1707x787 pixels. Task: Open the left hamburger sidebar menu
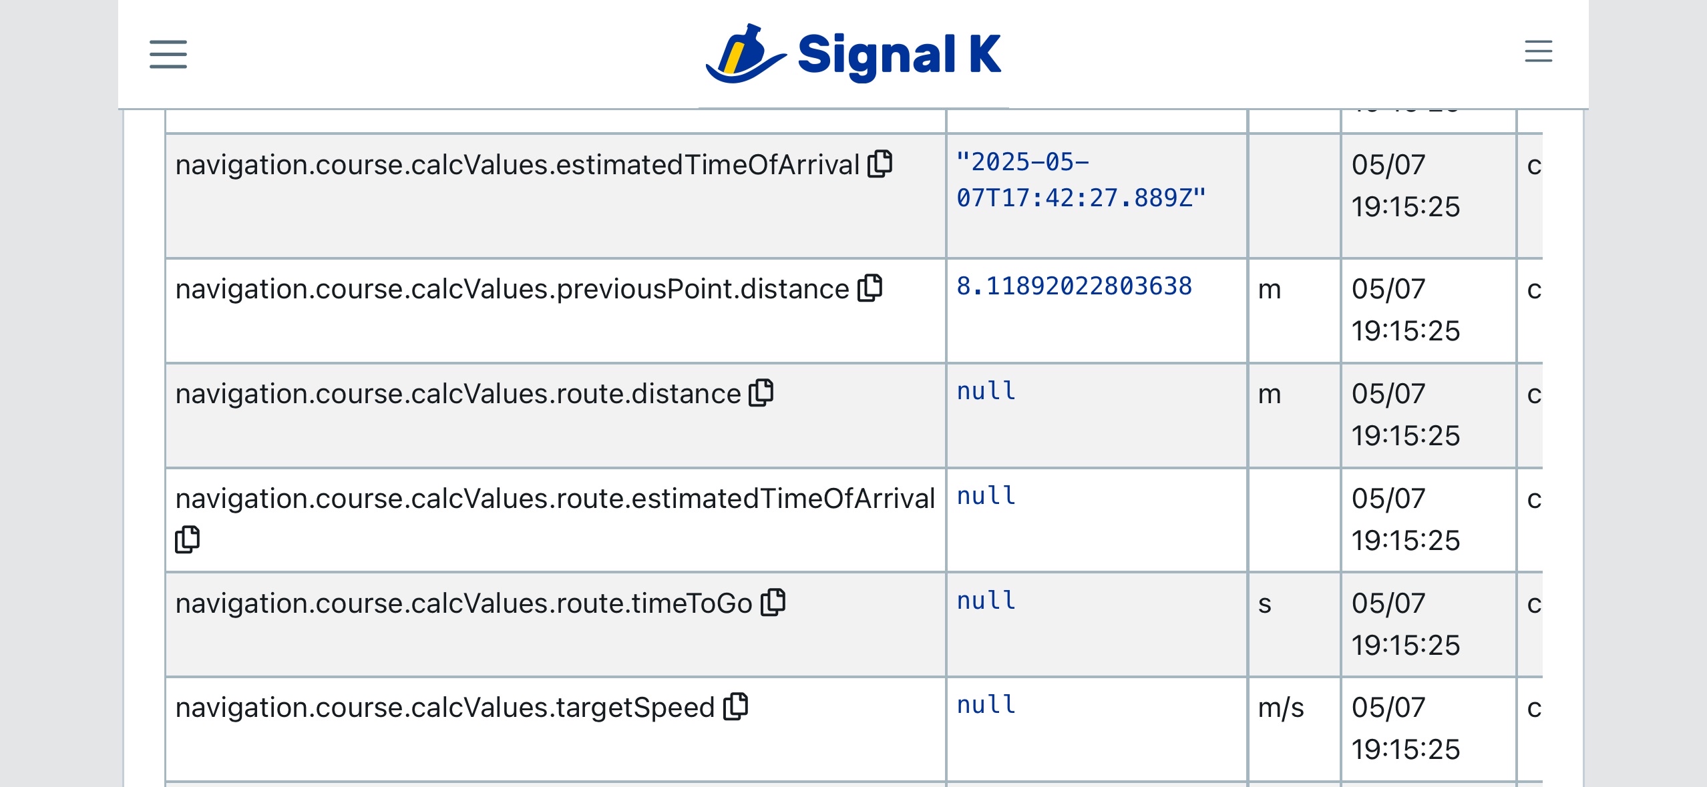tap(168, 54)
